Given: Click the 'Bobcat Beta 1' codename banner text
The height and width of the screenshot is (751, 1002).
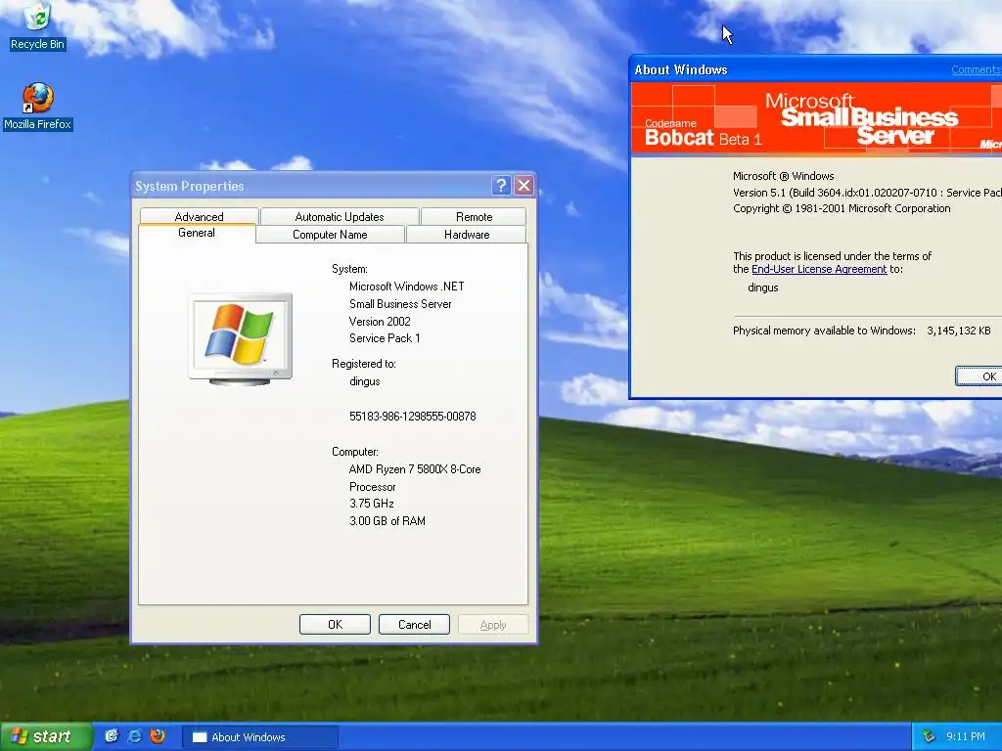Looking at the screenshot, I should tap(703, 138).
